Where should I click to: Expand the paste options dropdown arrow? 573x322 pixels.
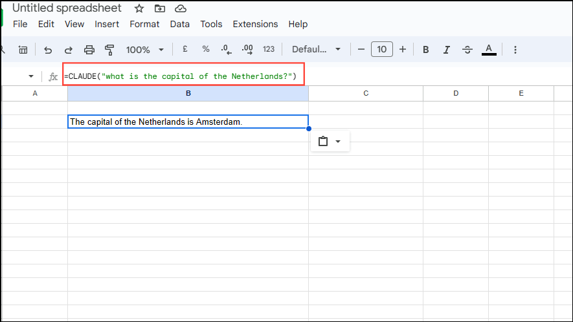(x=338, y=142)
